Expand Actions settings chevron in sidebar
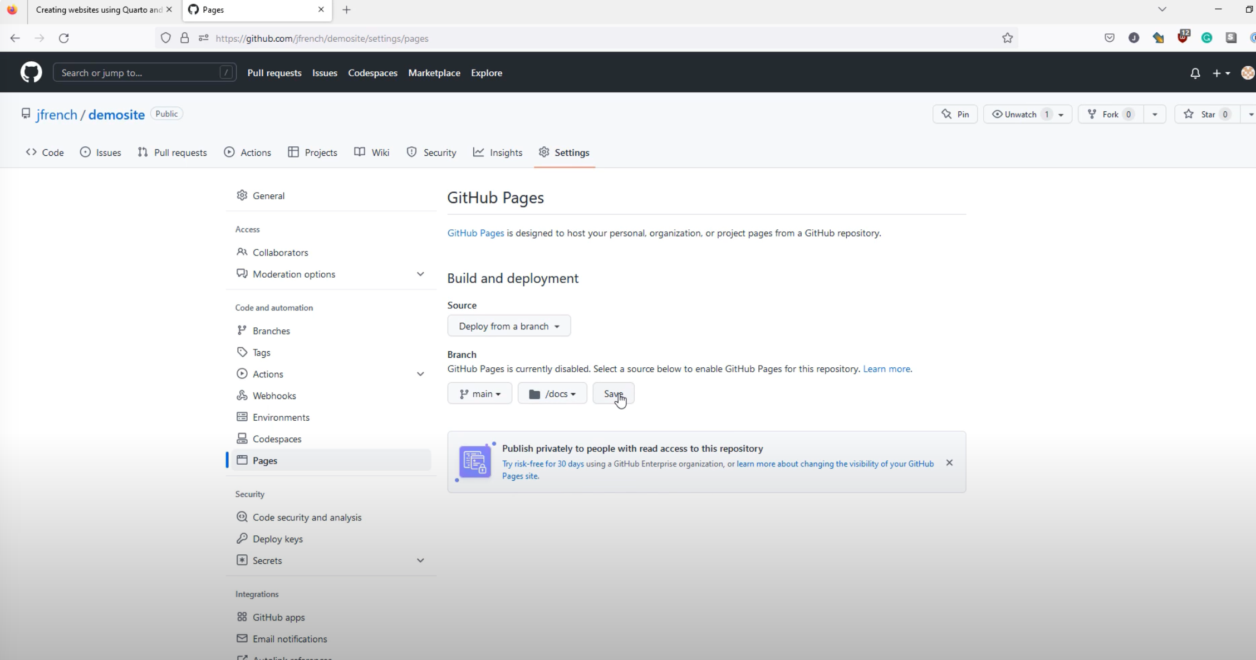Viewport: 1256px width, 660px height. coord(420,374)
